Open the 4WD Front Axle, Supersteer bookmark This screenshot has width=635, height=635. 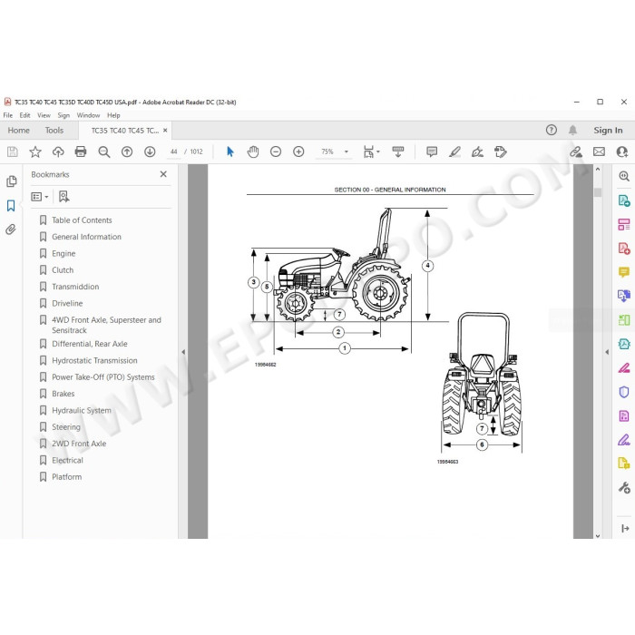[x=106, y=325]
